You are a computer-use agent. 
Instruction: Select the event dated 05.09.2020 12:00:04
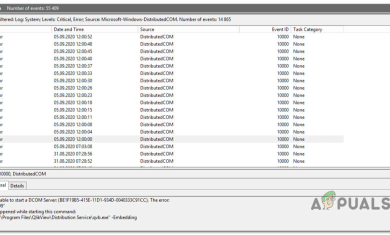click(172, 132)
